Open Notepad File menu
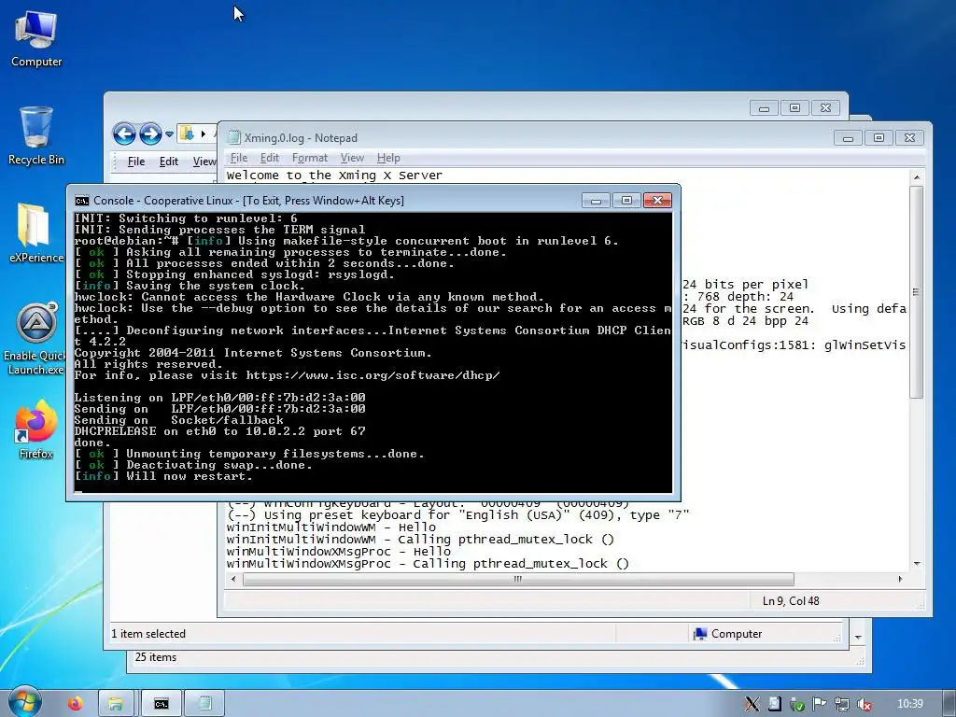 tap(238, 158)
